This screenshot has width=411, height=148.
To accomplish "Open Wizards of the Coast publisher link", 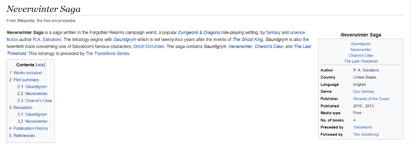I will tap(371, 99).
